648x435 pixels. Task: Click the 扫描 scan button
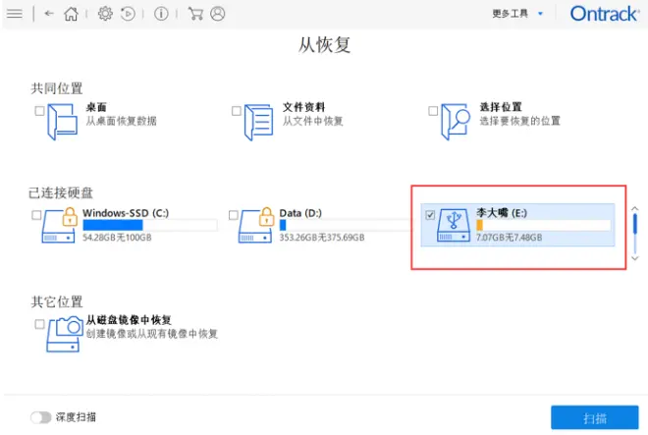(x=595, y=418)
